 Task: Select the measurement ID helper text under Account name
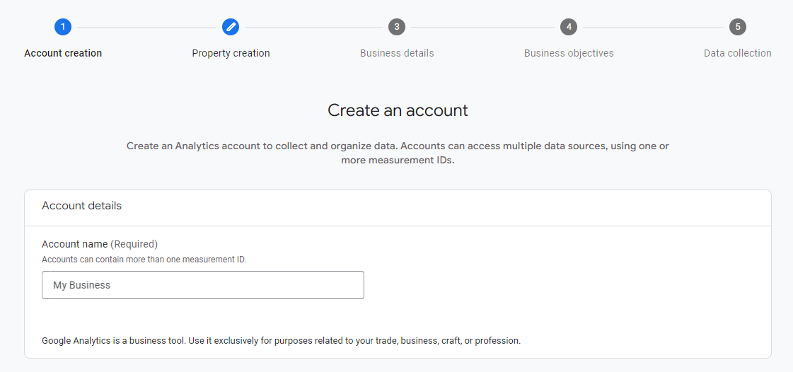click(x=144, y=260)
